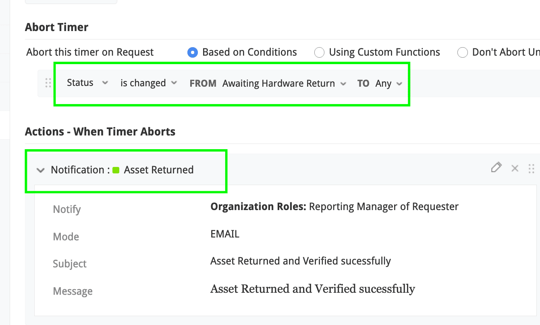Open the 'is changed' operator dropdown
The width and height of the screenshot is (540, 325).
click(x=149, y=83)
